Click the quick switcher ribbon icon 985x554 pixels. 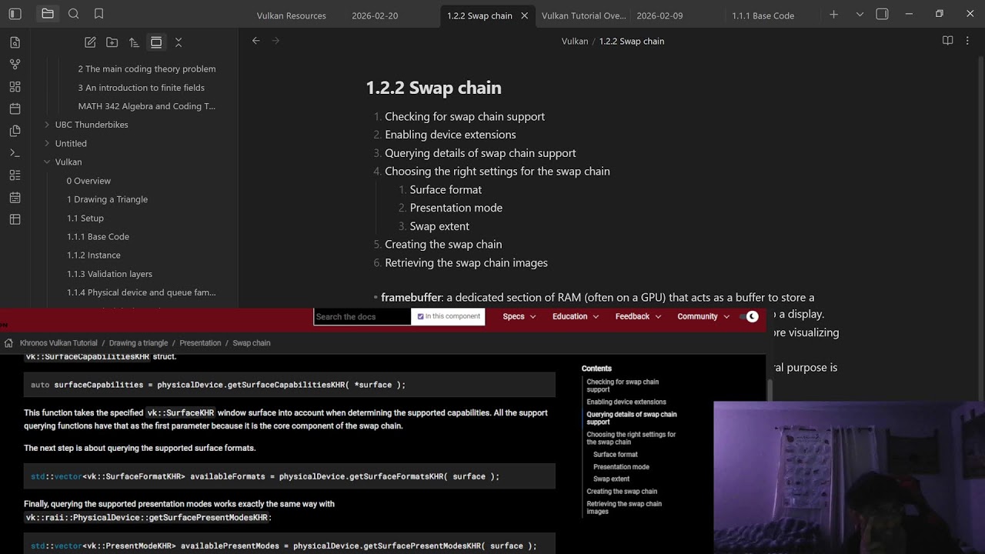15,42
